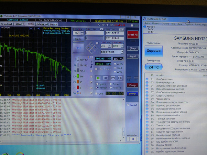Image resolution: width=207 pixels, height=155 pixels.
Task: Click the blue status circle next to Хорошо
Action: pos(145,26)
